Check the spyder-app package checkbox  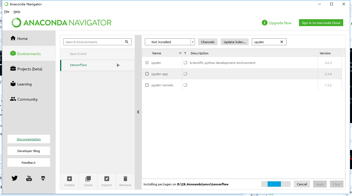coord(147,74)
